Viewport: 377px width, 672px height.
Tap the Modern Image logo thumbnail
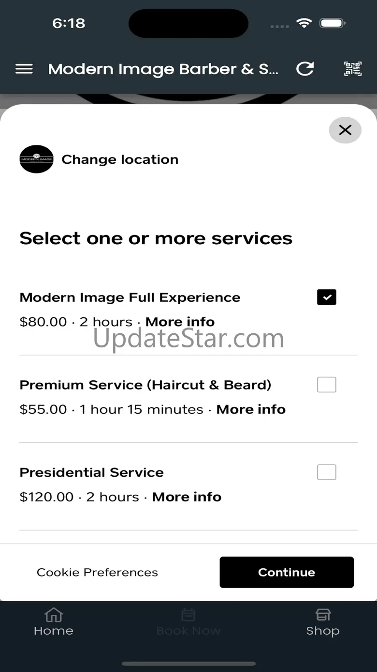click(x=36, y=159)
